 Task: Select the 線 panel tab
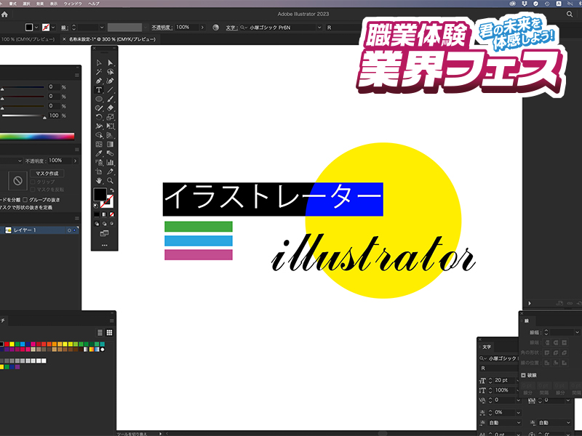526,321
